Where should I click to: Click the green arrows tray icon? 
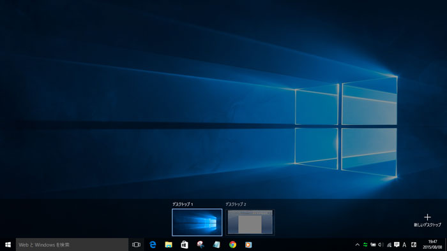(x=365, y=245)
